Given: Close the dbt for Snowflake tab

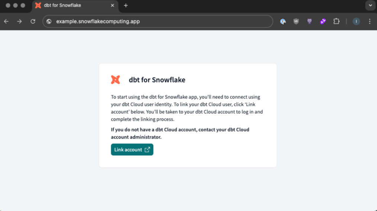Looking at the screenshot, I should click(x=113, y=6).
